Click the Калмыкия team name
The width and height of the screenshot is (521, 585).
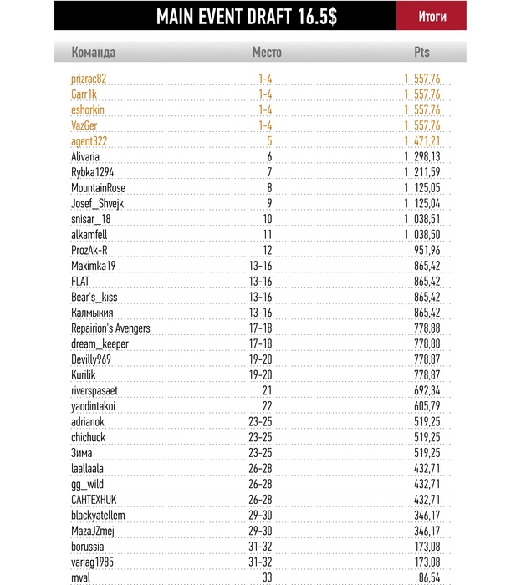(92, 313)
